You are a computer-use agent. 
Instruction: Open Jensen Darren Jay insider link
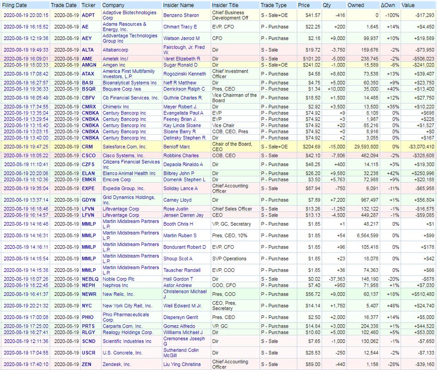[183, 215]
